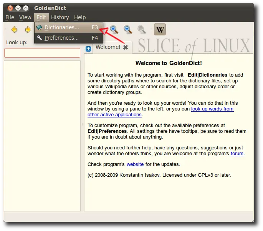Viewport: 263px width, 231px height.
Task: Minimize the GoldenDict window
Action: coord(18,8)
